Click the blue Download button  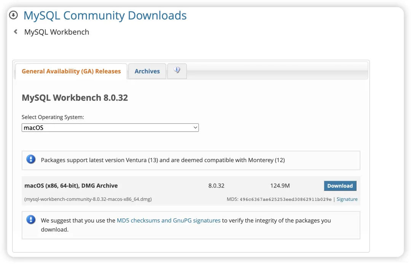pos(340,186)
